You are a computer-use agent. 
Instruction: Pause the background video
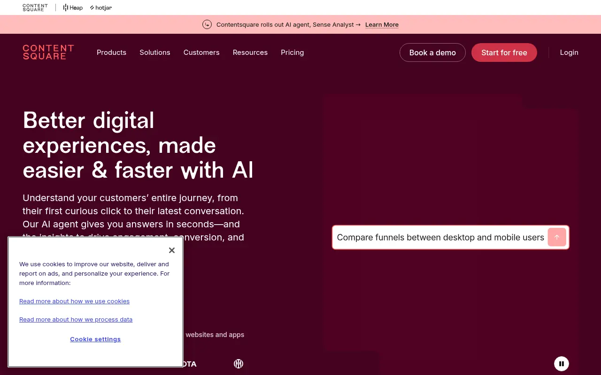[561, 363]
